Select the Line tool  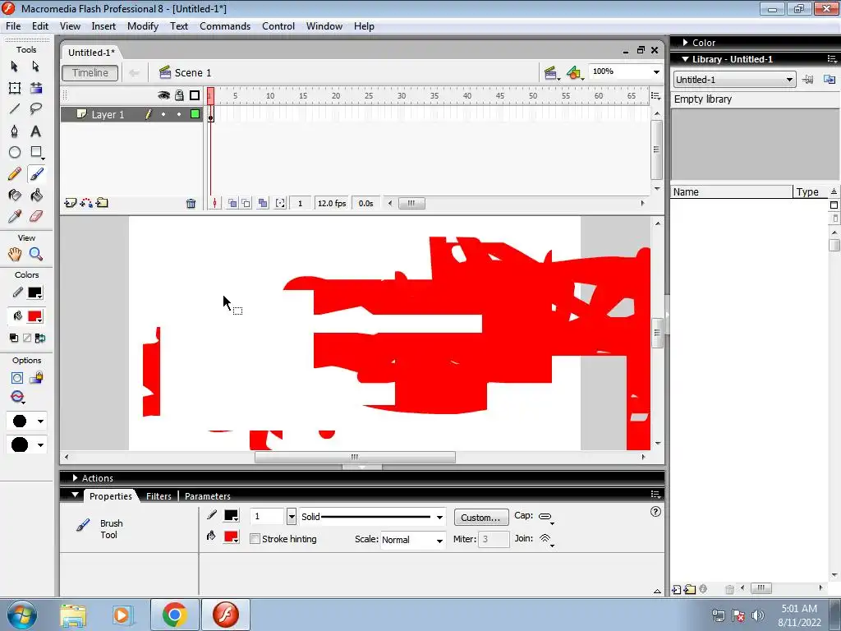(15, 109)
